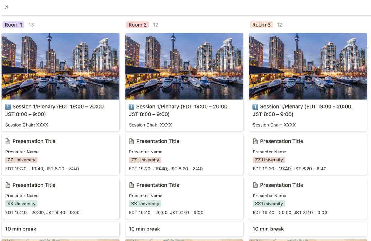Click Presenter Name above XX University in Room 3

pyautogui.click(x=270, y=196)
